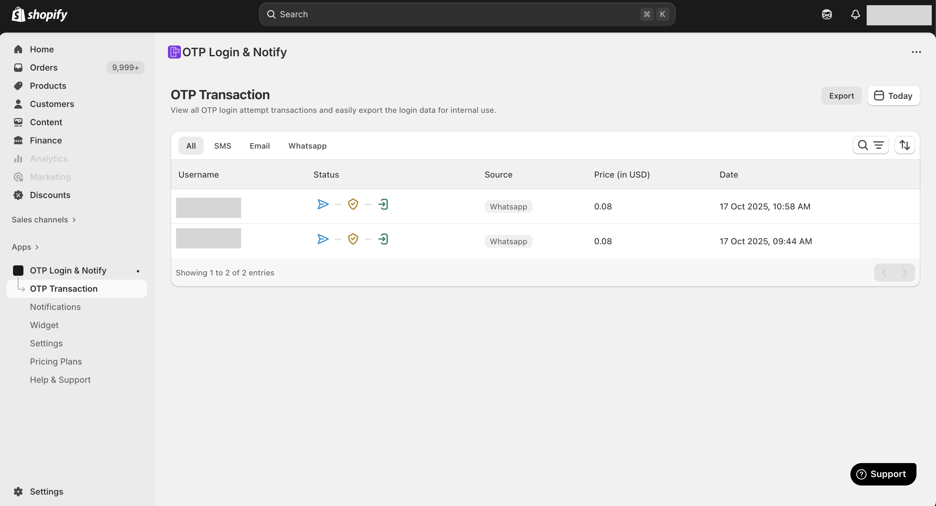Click into the top Search field
Viewport: 936px width, 506px height.
(454, 15)
